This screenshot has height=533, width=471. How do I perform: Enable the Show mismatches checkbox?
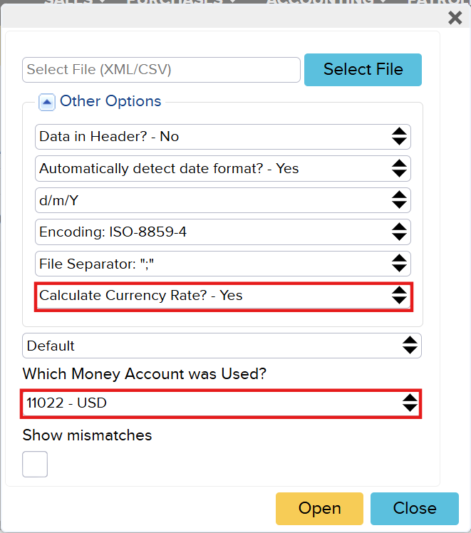coord(35,464)
